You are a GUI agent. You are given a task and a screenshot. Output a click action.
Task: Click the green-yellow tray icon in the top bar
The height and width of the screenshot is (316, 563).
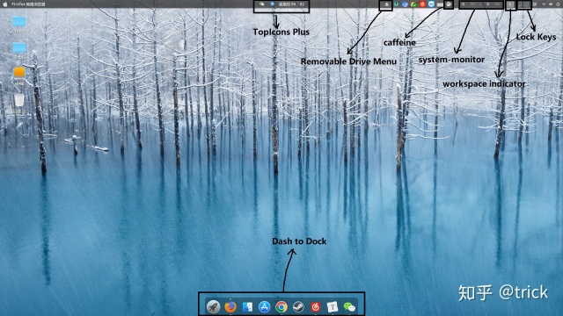click(x=413, y=4)
